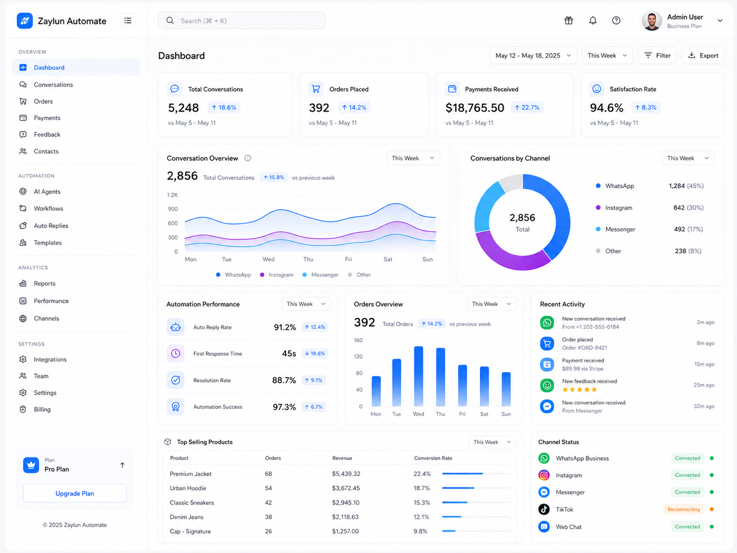Click the TikTok icon in Channel Status
Image resolution: width=737 pixels, height=553 pixels.
tap(544, 509)
